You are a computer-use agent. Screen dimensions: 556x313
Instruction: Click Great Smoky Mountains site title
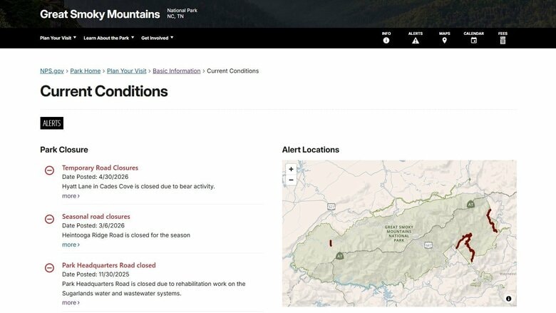click(100, 14)
